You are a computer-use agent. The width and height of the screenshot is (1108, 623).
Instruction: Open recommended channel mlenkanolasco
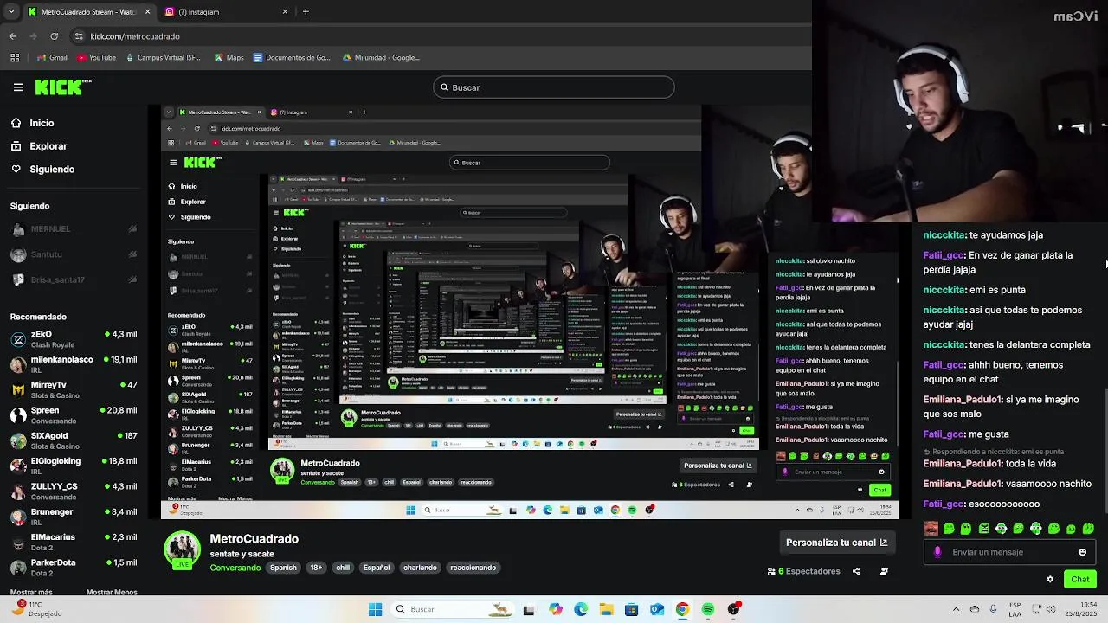[74, 364]
